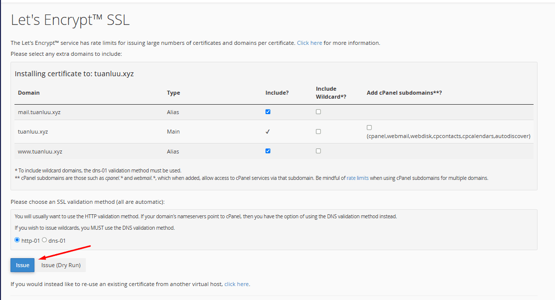
Task: Click the 'MUST use the DNS validation method' note
Action: coord(95,228)
